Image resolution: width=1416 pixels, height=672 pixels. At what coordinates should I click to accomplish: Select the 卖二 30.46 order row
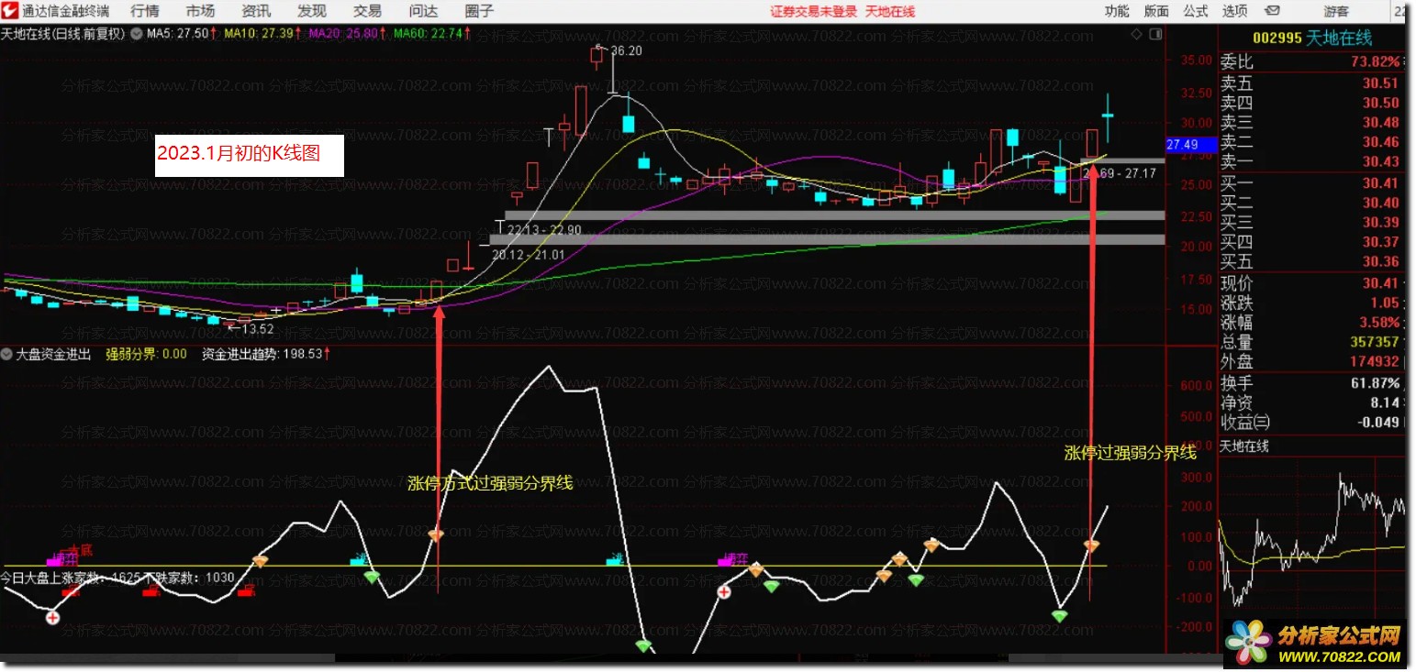[x=1311, y=142]
